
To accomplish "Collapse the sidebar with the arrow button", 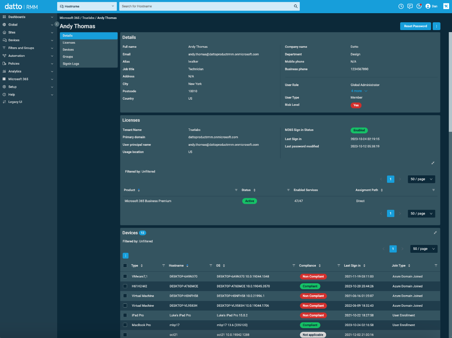I will point(57,24).
